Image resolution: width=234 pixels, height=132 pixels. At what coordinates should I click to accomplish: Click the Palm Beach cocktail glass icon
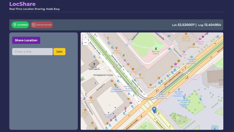click(x=140, y=75)
